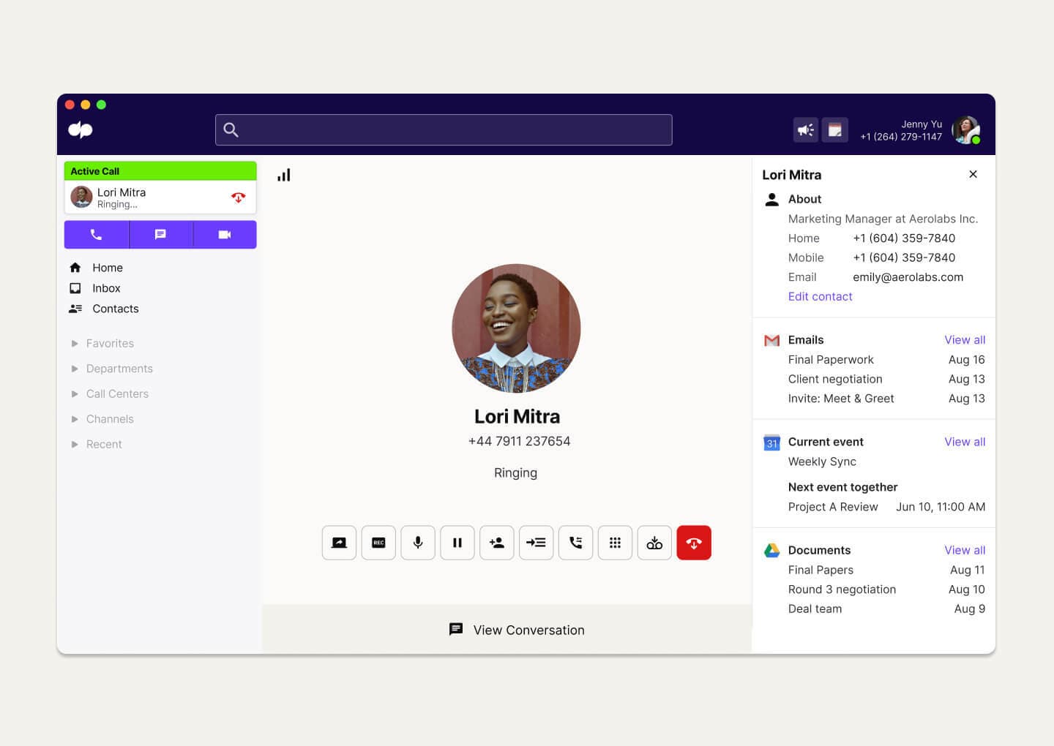Start recording the call with REC

click(x=378, y=543)
